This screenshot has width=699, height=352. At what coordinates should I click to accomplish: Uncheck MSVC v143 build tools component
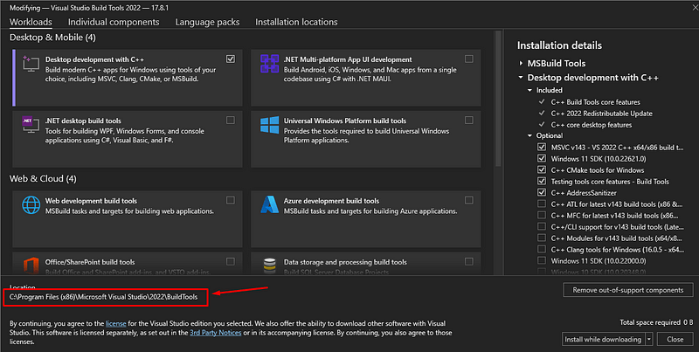[x=542, y=147]
